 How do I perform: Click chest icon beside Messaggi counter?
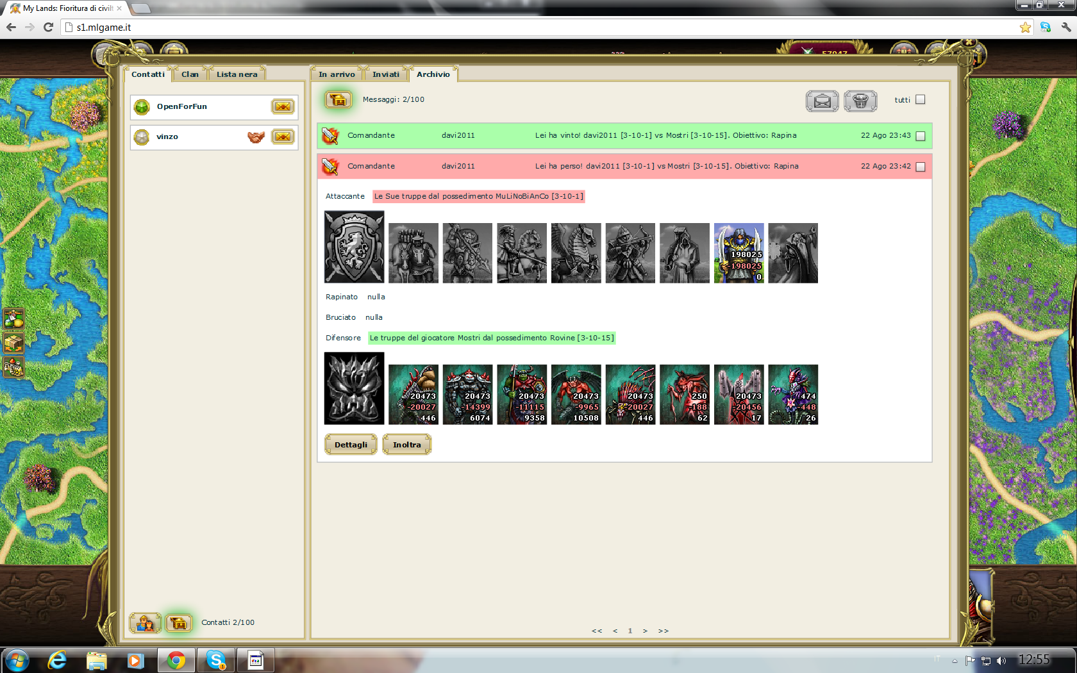[338, 99]
